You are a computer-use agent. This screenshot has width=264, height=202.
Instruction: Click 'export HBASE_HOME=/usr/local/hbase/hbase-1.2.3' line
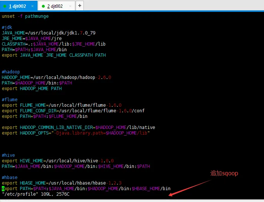point(62,183)
